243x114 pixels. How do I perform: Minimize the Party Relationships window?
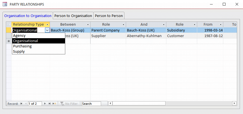[x=211, y=4]
